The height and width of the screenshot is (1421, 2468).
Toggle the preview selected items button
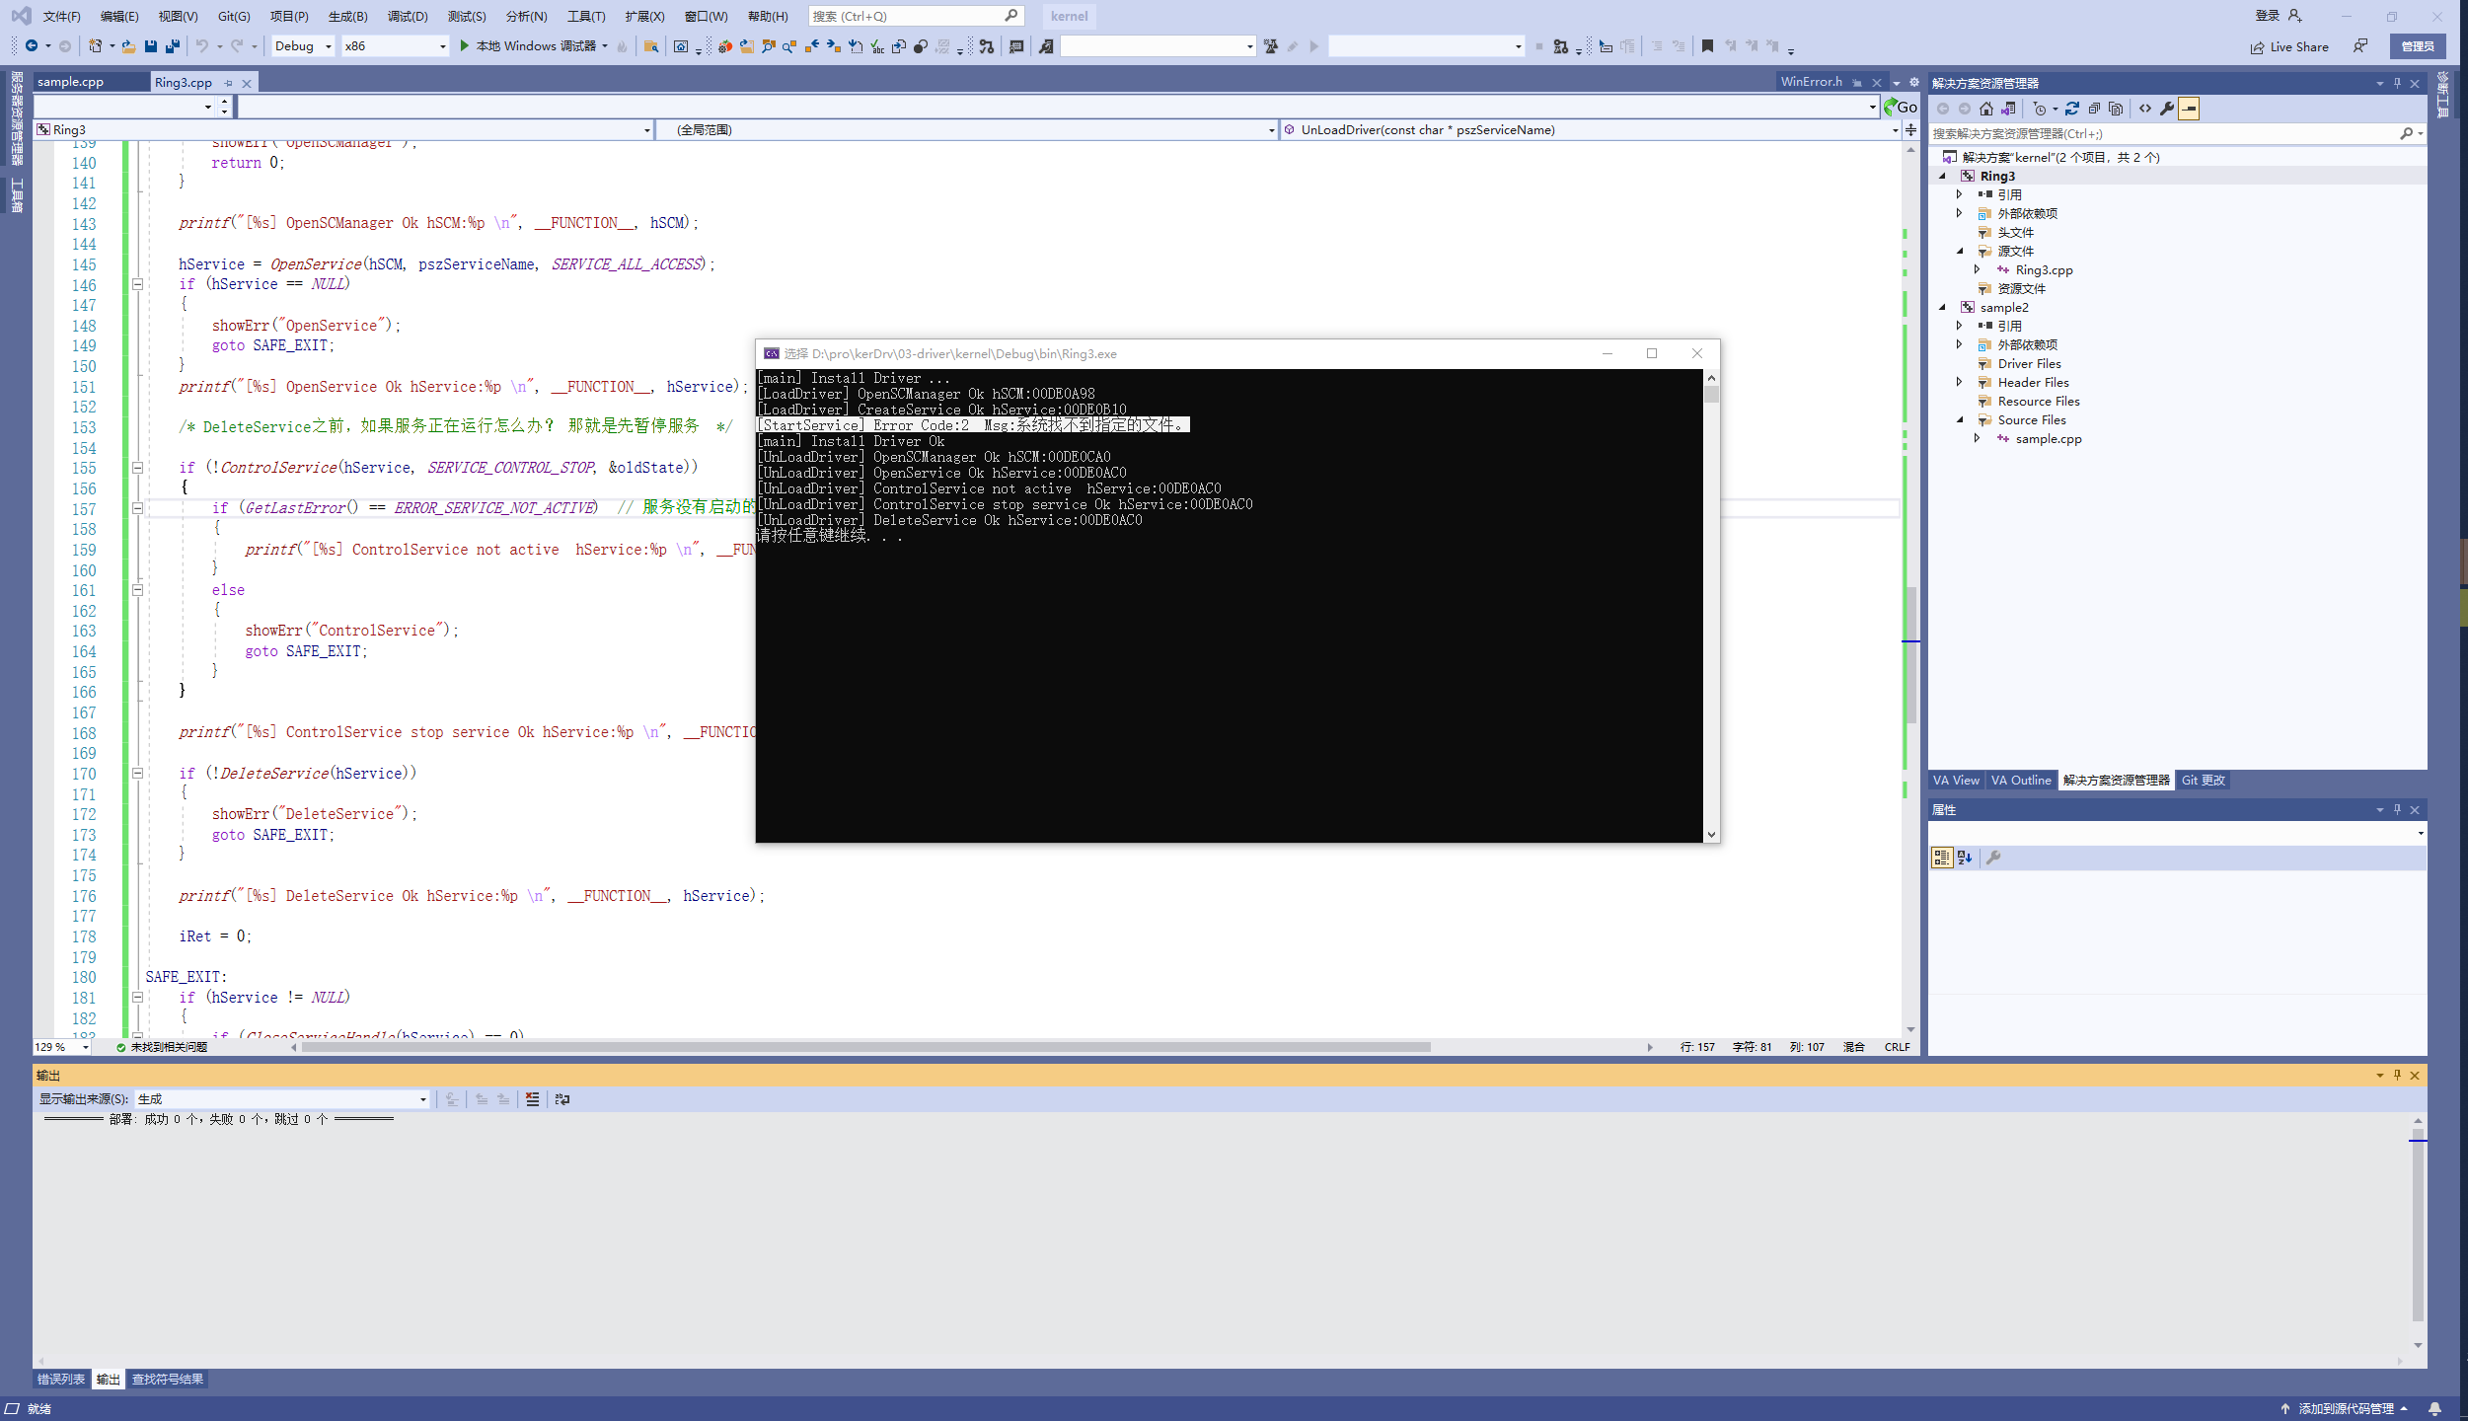click(x=2189, y=109)
